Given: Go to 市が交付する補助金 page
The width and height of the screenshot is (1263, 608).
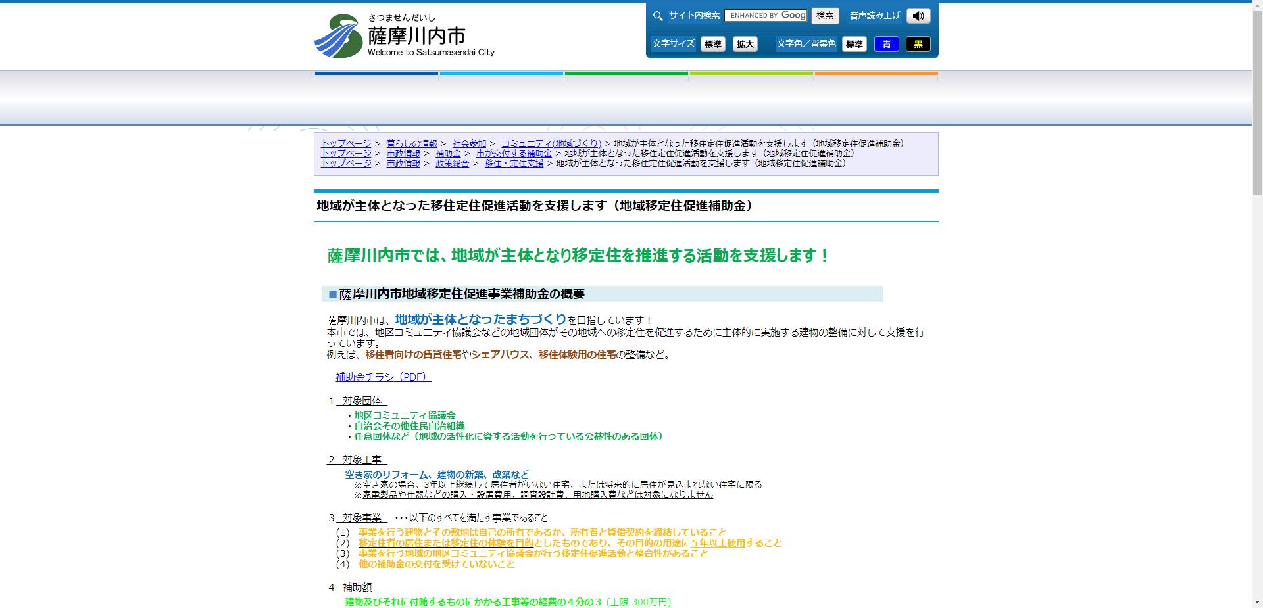Looking at the screenshot, I should (515, 154).
